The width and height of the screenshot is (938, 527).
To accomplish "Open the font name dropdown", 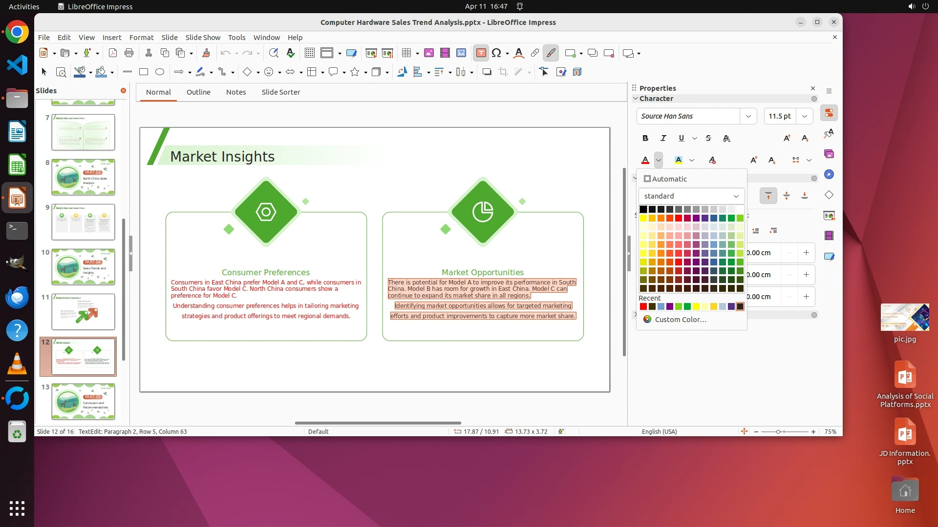I will tap(748, 116).
